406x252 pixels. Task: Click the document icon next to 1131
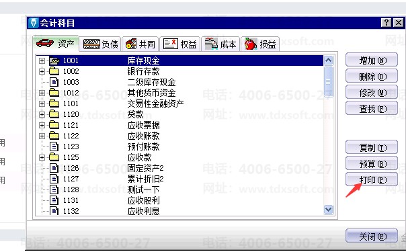(54, 200)
